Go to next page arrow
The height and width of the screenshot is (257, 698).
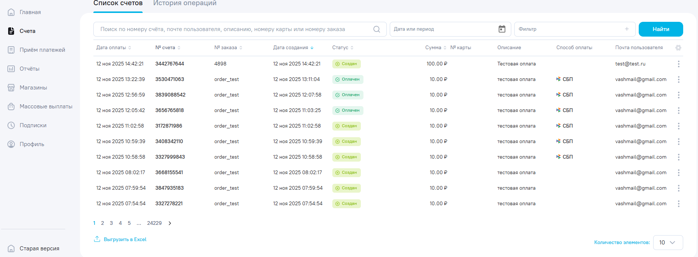(170, 223)
